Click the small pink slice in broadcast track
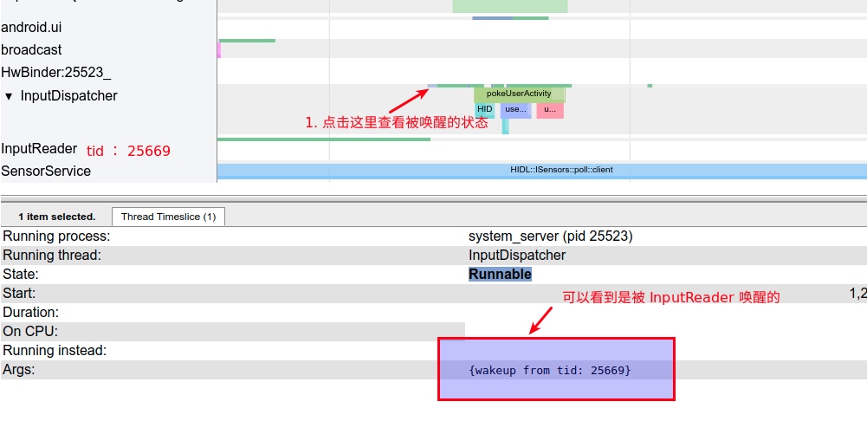Viewport: 867px width, 421px height. tap(219, 50)
